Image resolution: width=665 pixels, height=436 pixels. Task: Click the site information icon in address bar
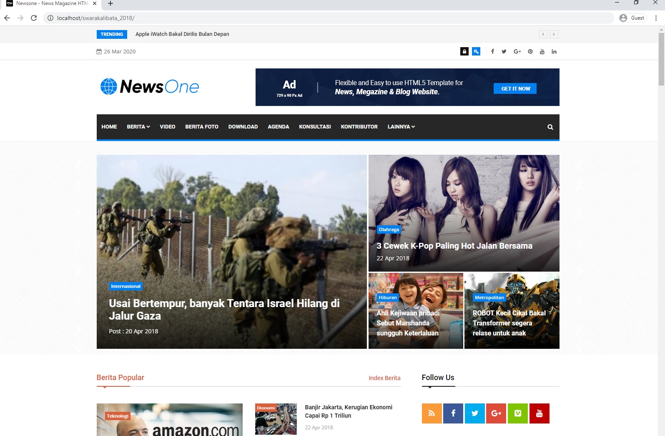click(x=50, y=18)
